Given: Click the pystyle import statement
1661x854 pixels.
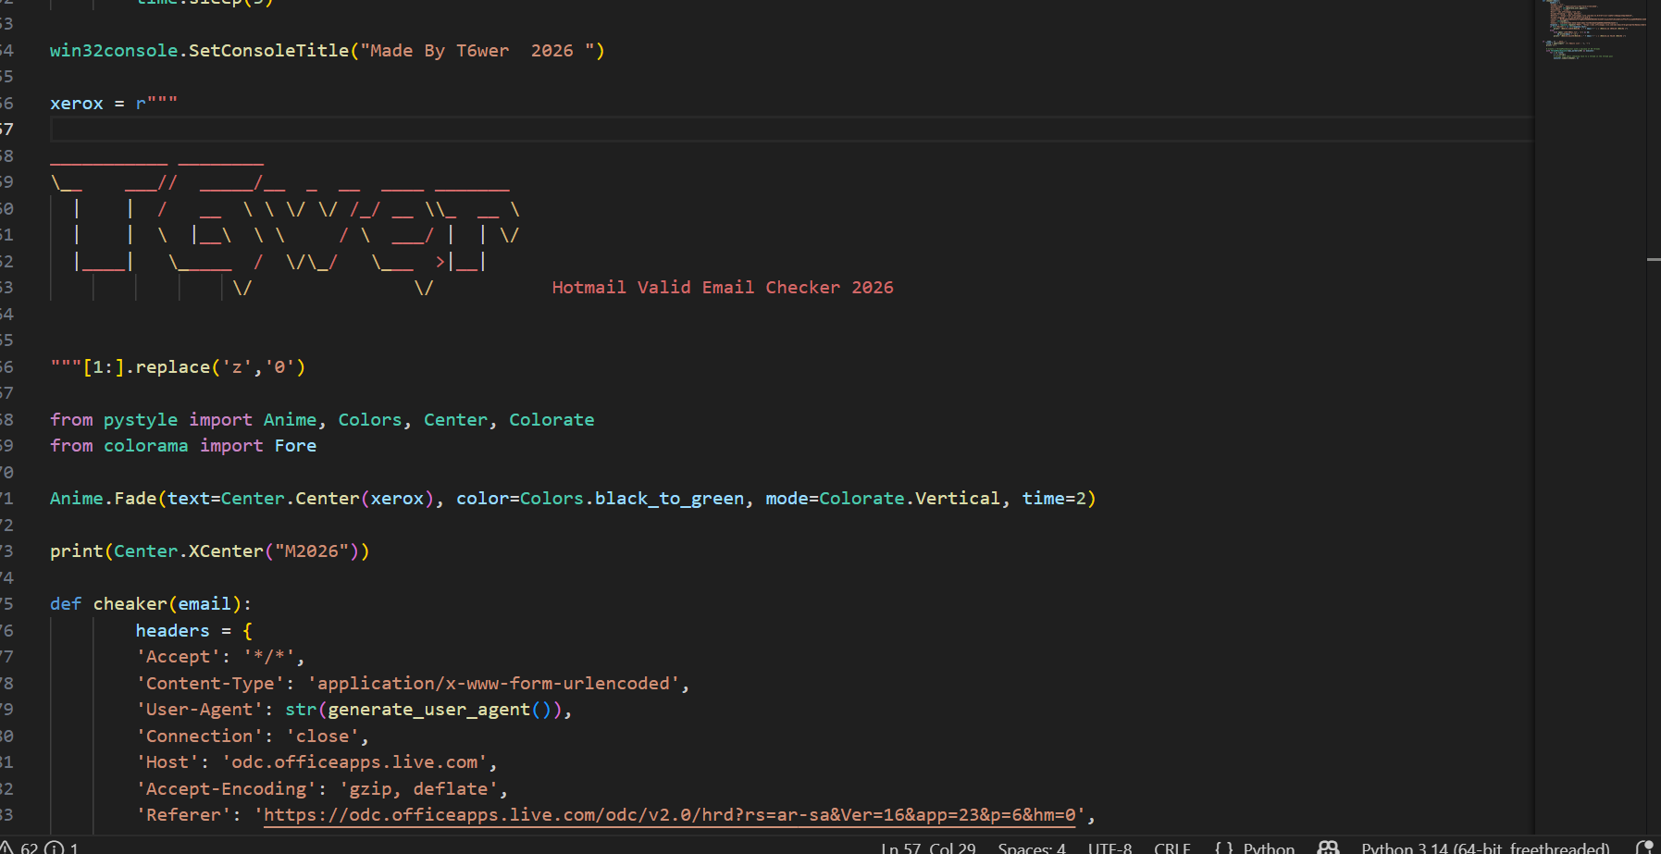Looking at the screenshot, I should click(140, 419).
